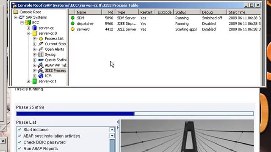Select the server0 process row name
The image size is (271, 152).
pos(83,29)
